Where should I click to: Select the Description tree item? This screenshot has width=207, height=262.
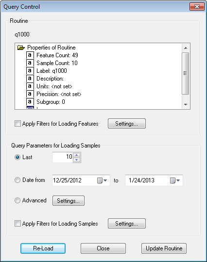click(x=50, y=79)
